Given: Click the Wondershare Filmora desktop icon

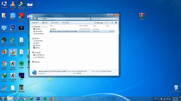Looking at the screenshot, I should pyautogui.click(x=21, y=5).
